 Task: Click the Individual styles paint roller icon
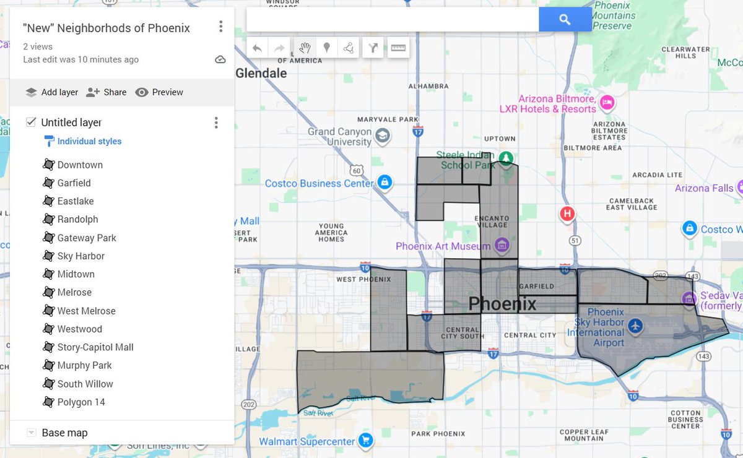coord(49,141)
